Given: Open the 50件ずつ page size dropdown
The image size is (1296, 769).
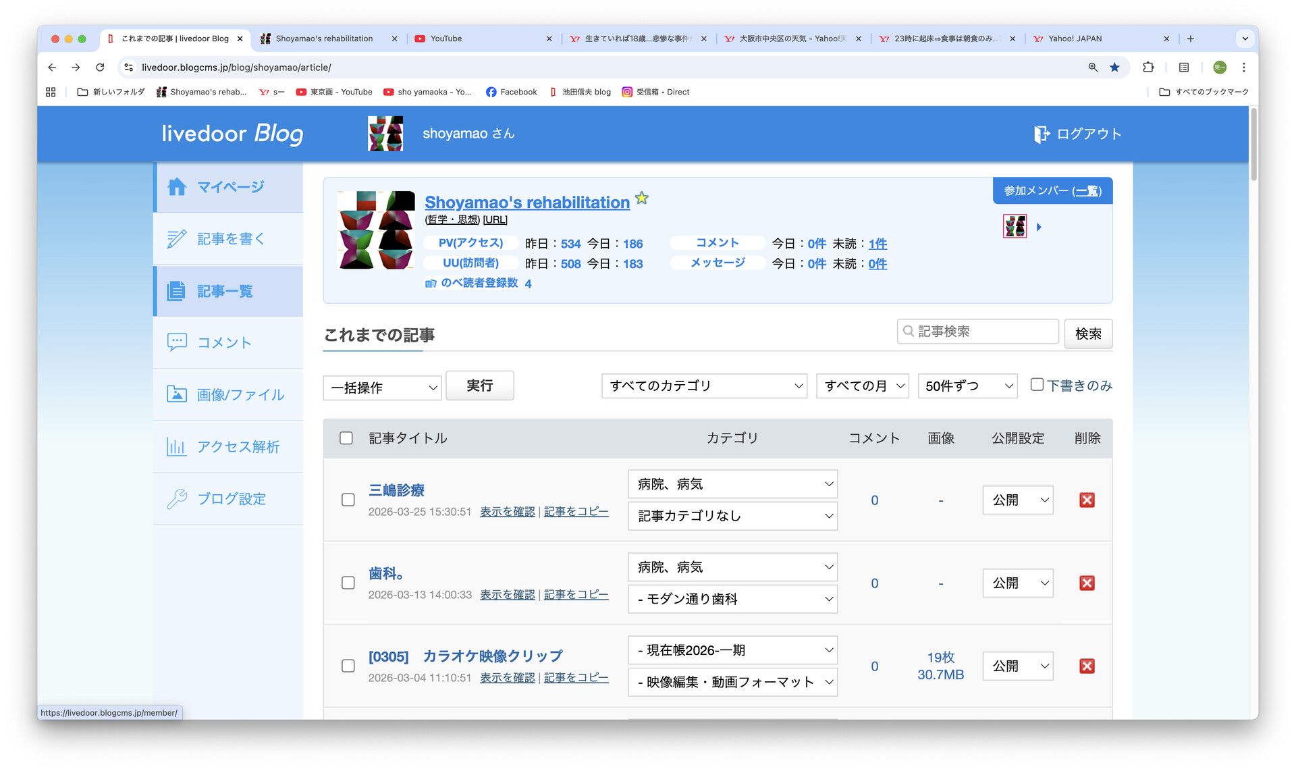Looking at the screenshot, I should pos(967,386).
